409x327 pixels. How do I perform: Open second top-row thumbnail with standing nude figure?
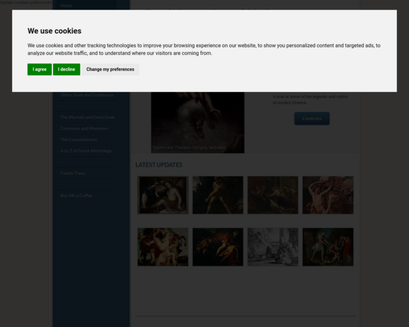pos(218,195)
